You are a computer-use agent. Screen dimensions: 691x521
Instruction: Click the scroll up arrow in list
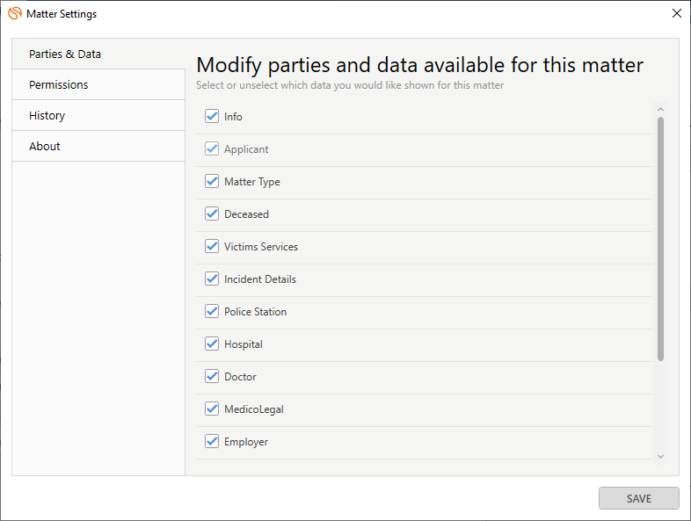point(660,109)
